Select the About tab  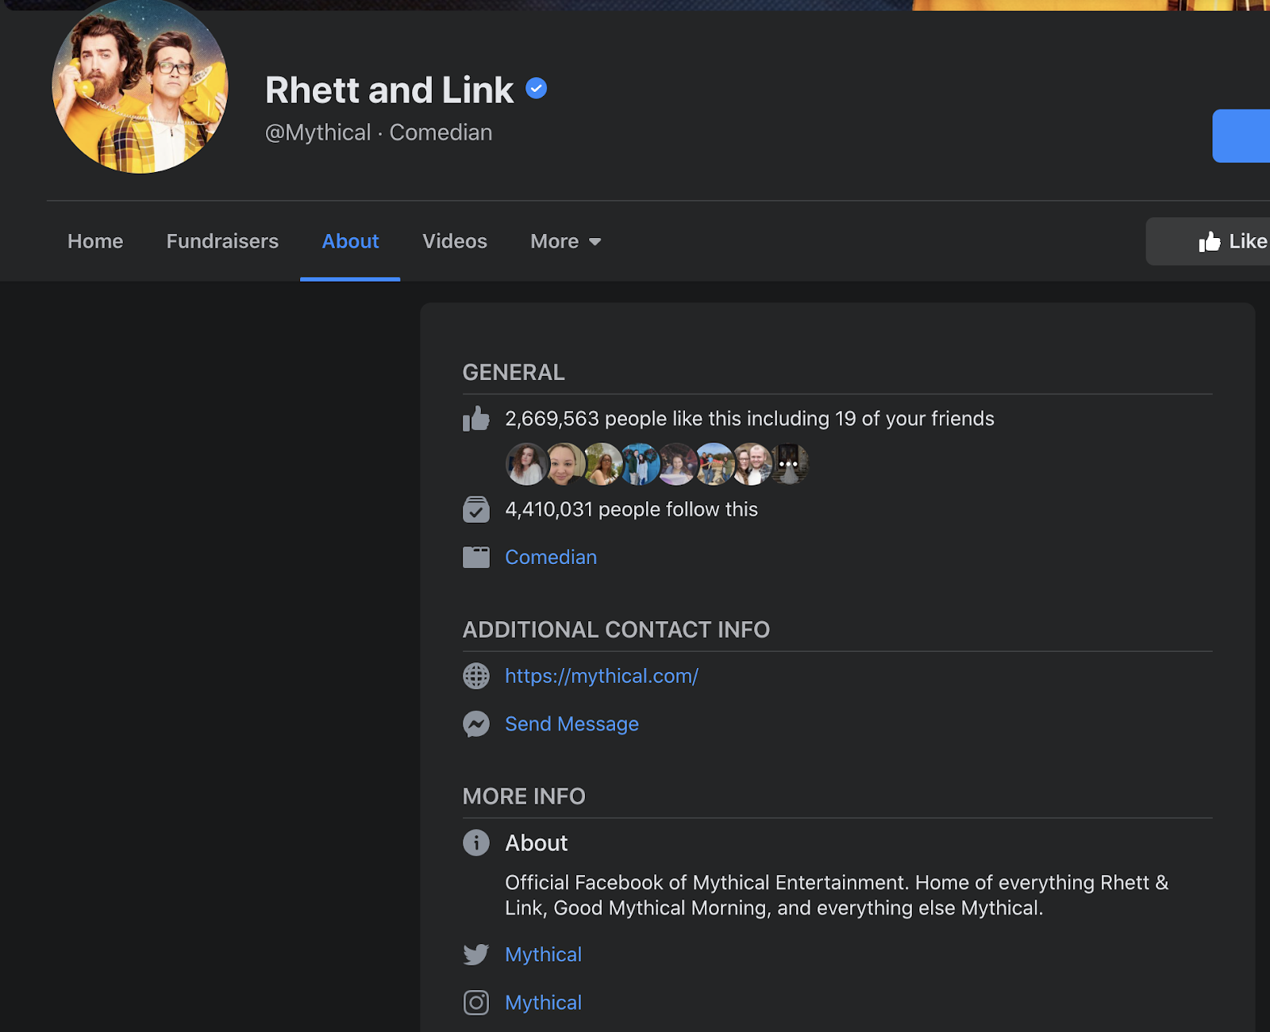pyautogui.click(x=350, y=241)
